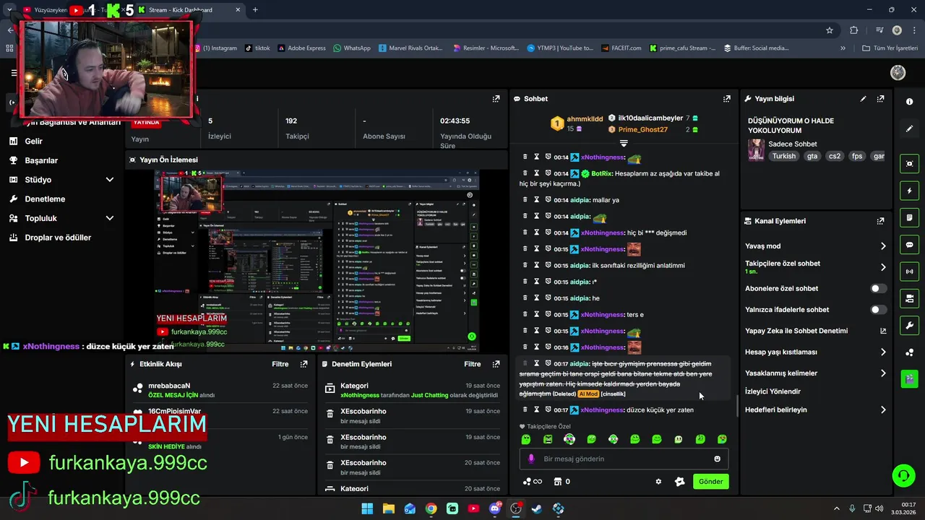Image resolution: width=925 pixels, height=520 pixels.
Task: Click İzleyici Yönlendir option
Action: (x=773, y=391)
